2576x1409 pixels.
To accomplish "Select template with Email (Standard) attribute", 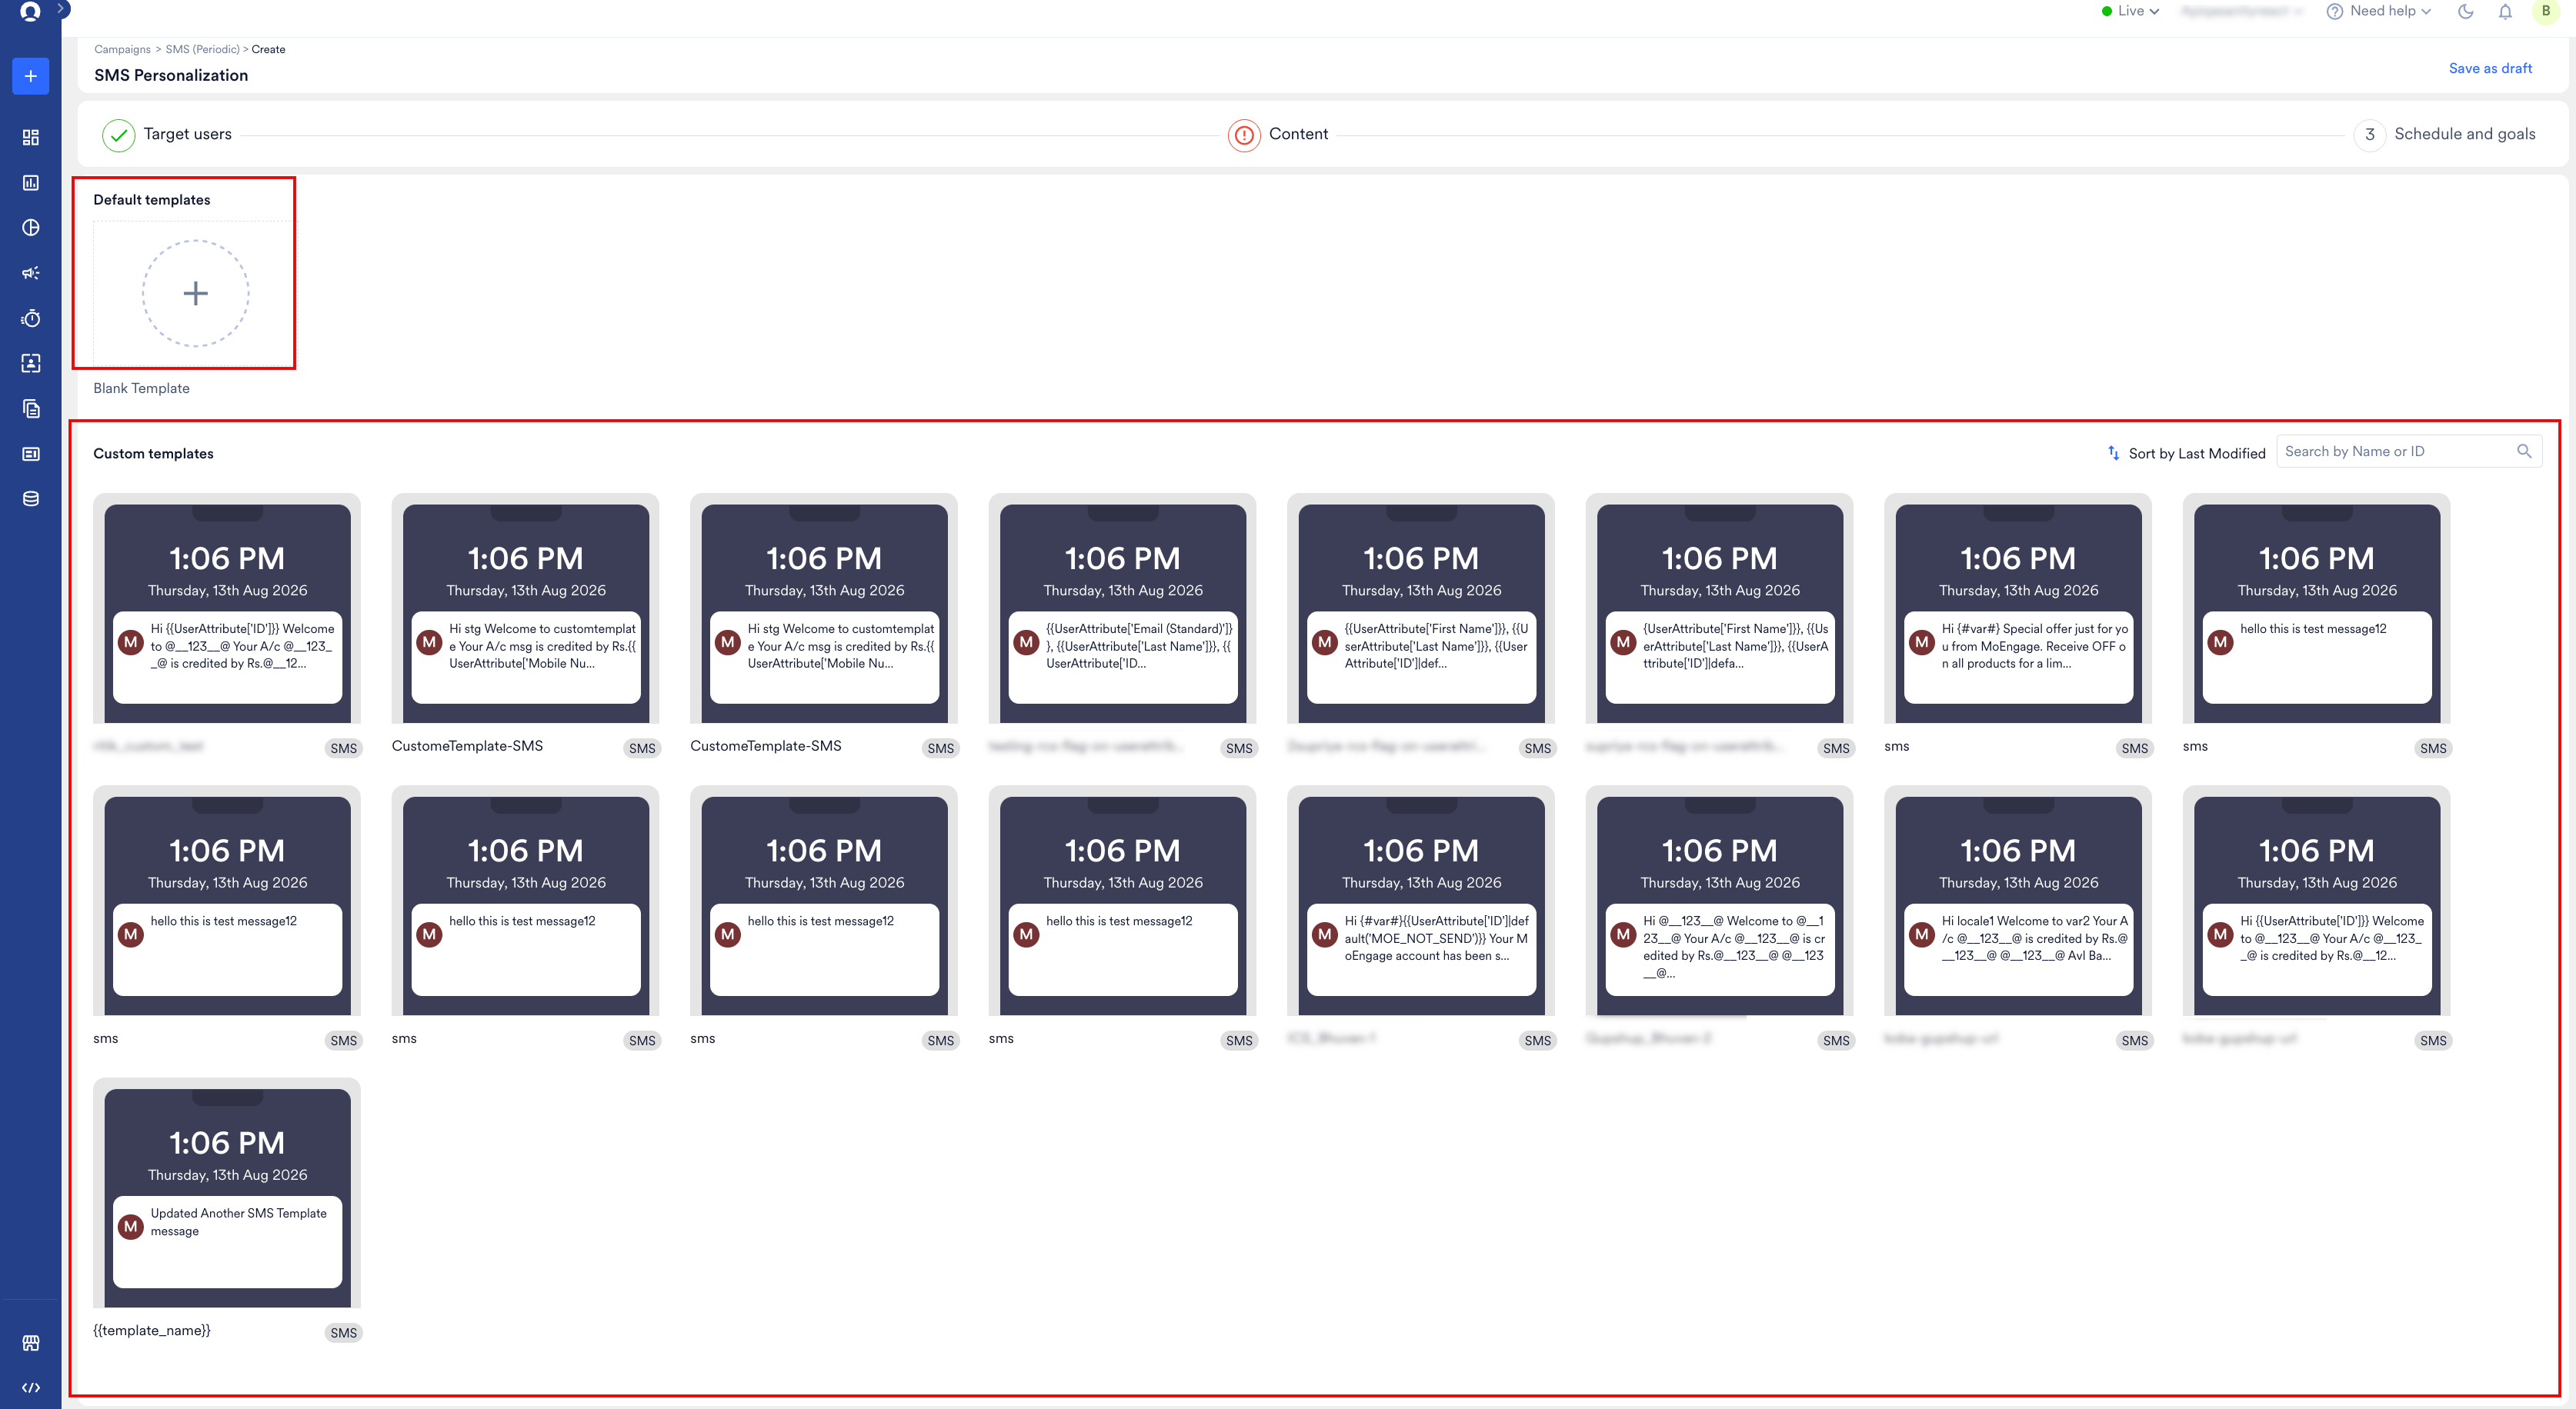I will 1122,610.
